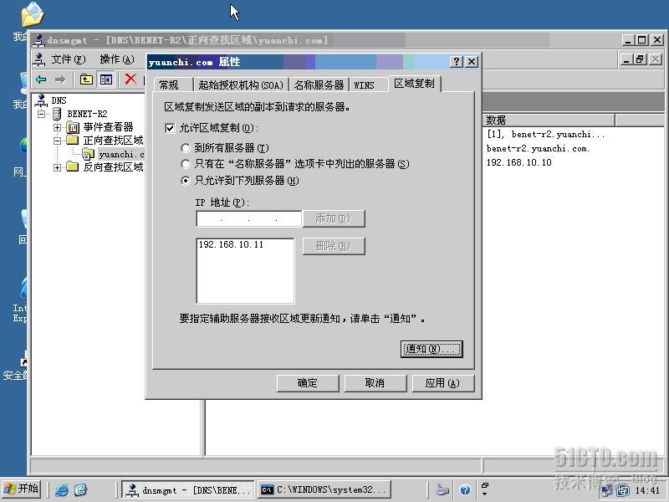Select 事件查看器 in the DNS tree
669x502 pixels.
click(x=108, y=127)
